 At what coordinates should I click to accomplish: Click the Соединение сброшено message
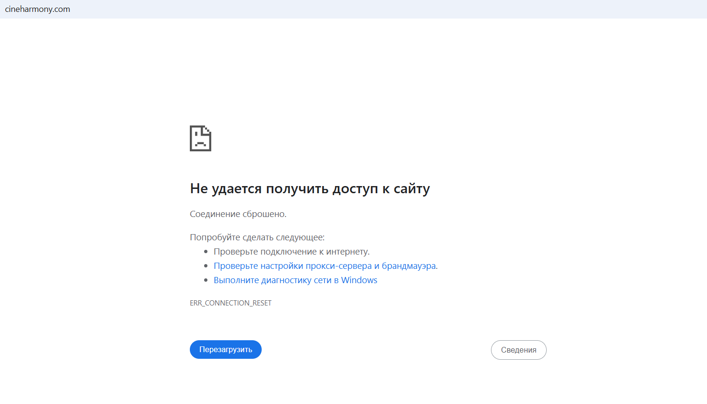[x=238, y=214]
